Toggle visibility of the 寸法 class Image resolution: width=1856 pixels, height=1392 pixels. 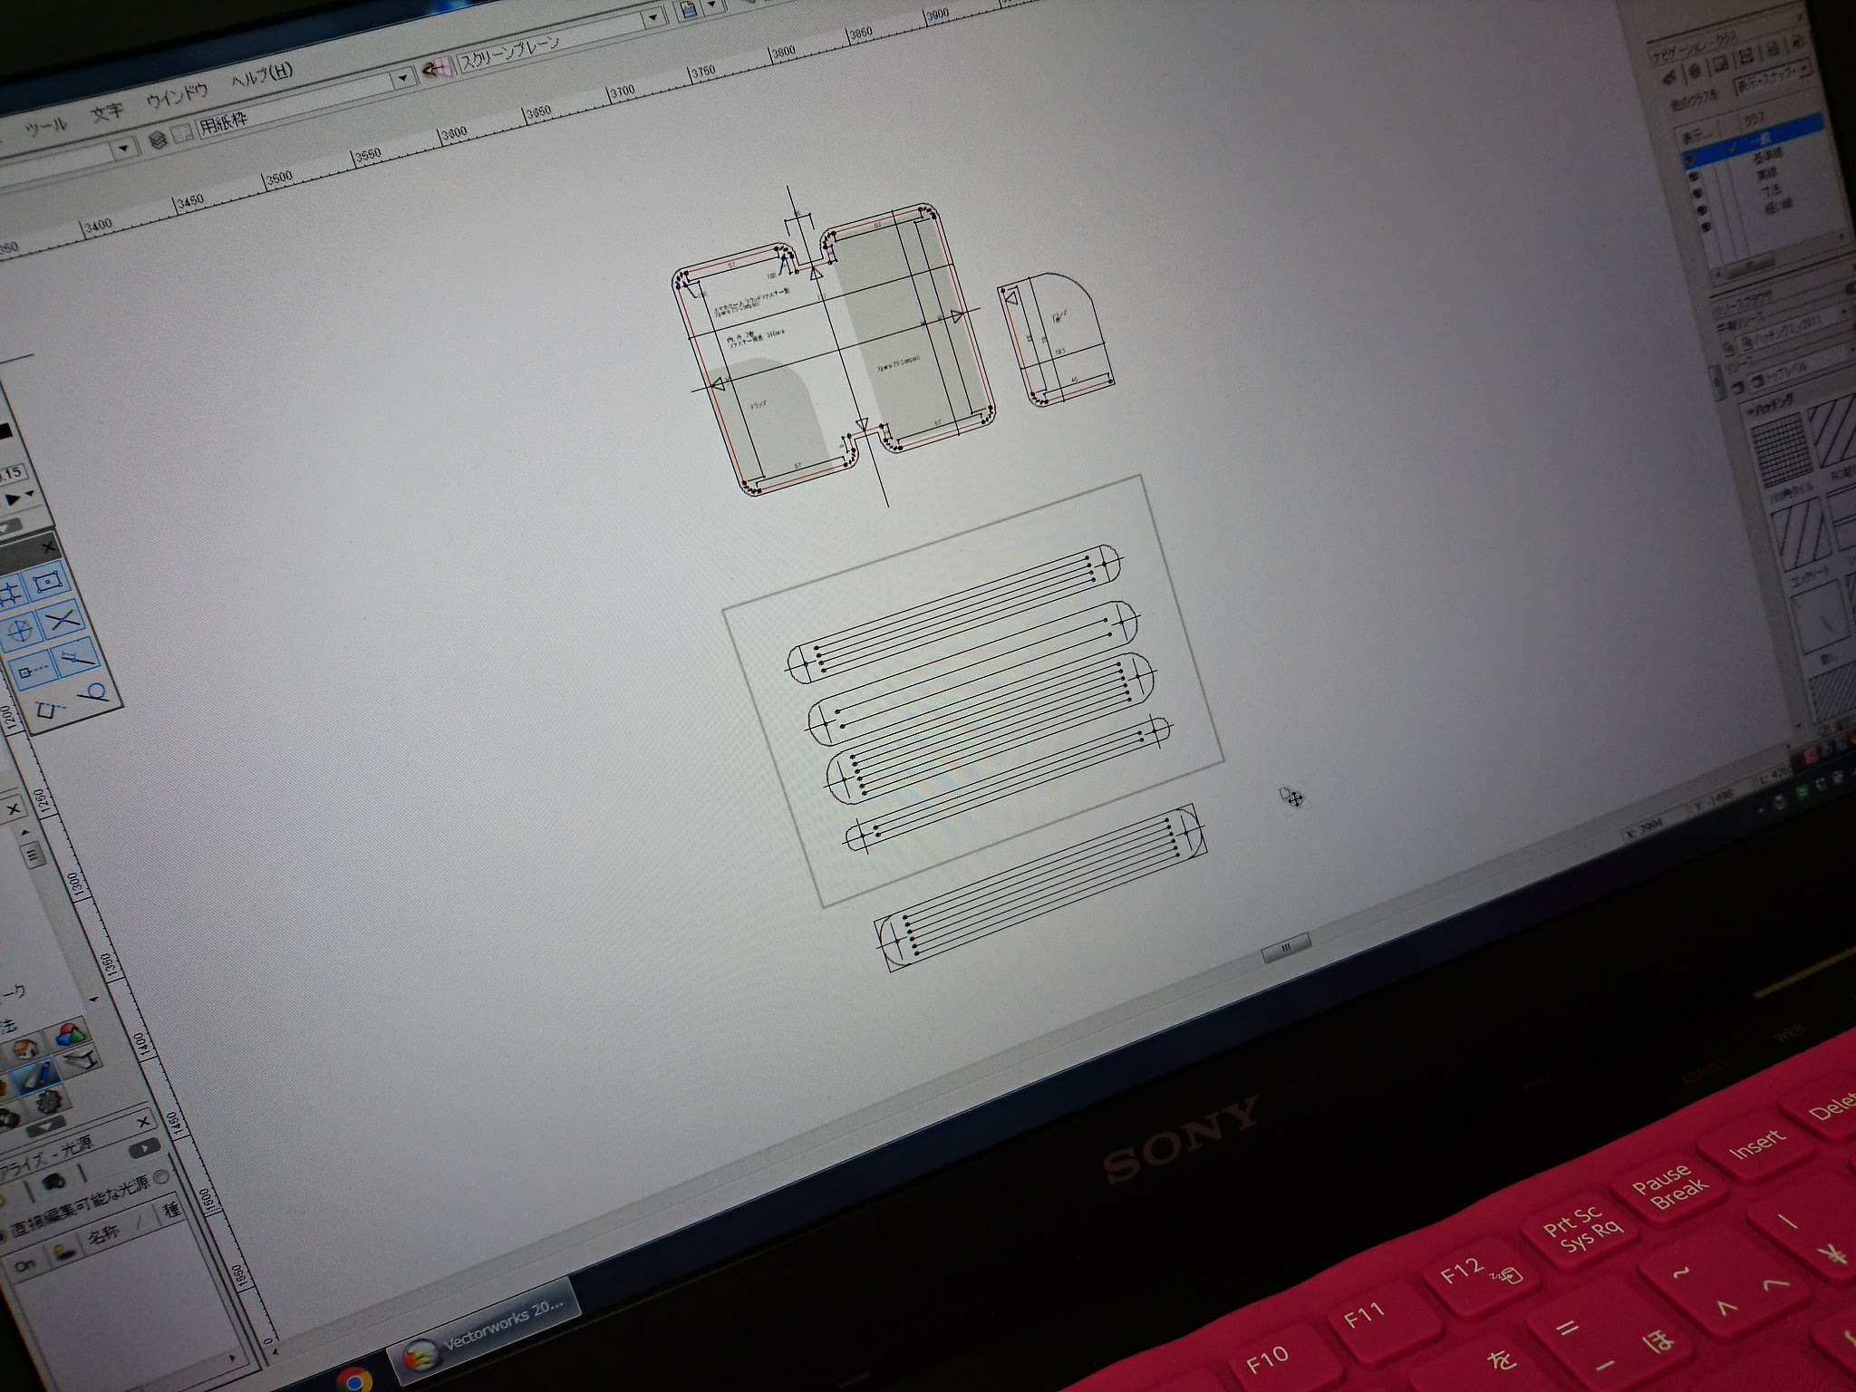pos(1704,208)
